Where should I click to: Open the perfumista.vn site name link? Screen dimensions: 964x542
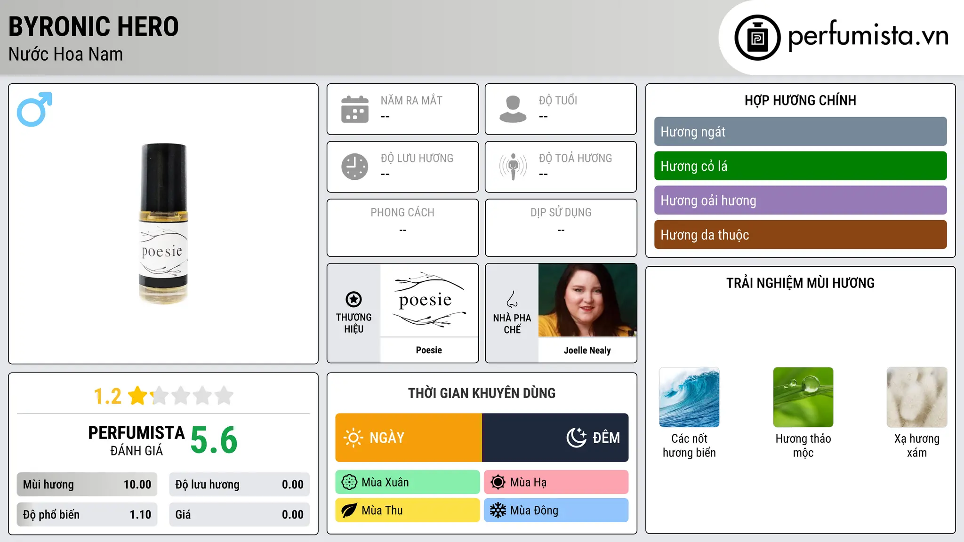[x=868, y=36]
